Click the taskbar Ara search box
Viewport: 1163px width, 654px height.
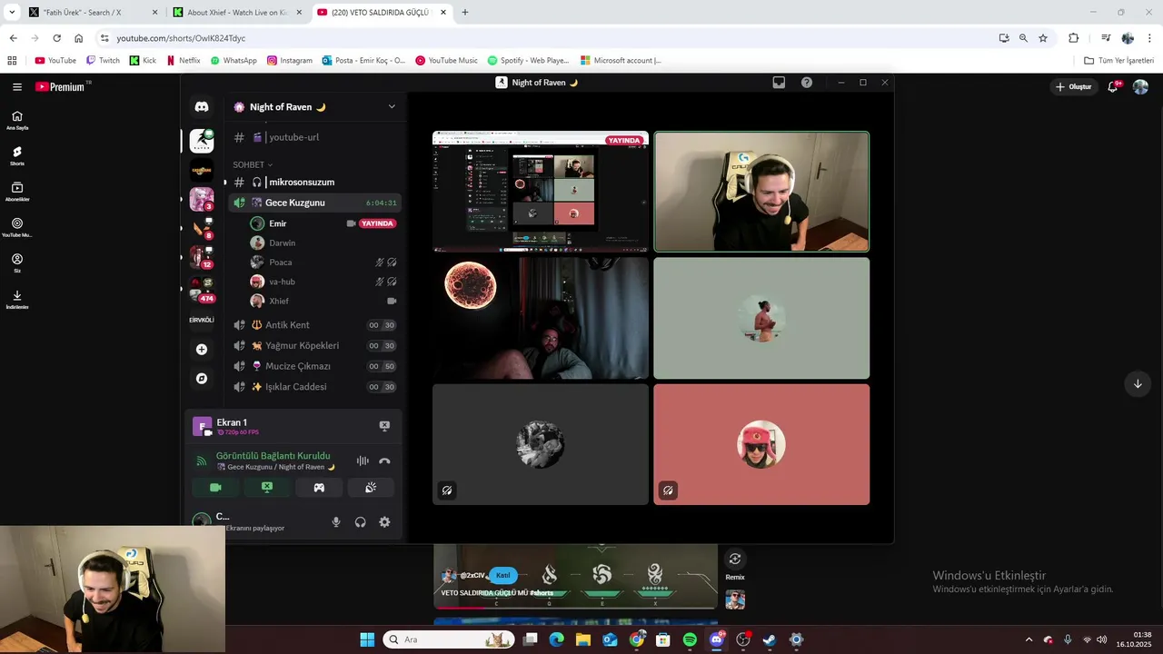[x=448, y=639]
